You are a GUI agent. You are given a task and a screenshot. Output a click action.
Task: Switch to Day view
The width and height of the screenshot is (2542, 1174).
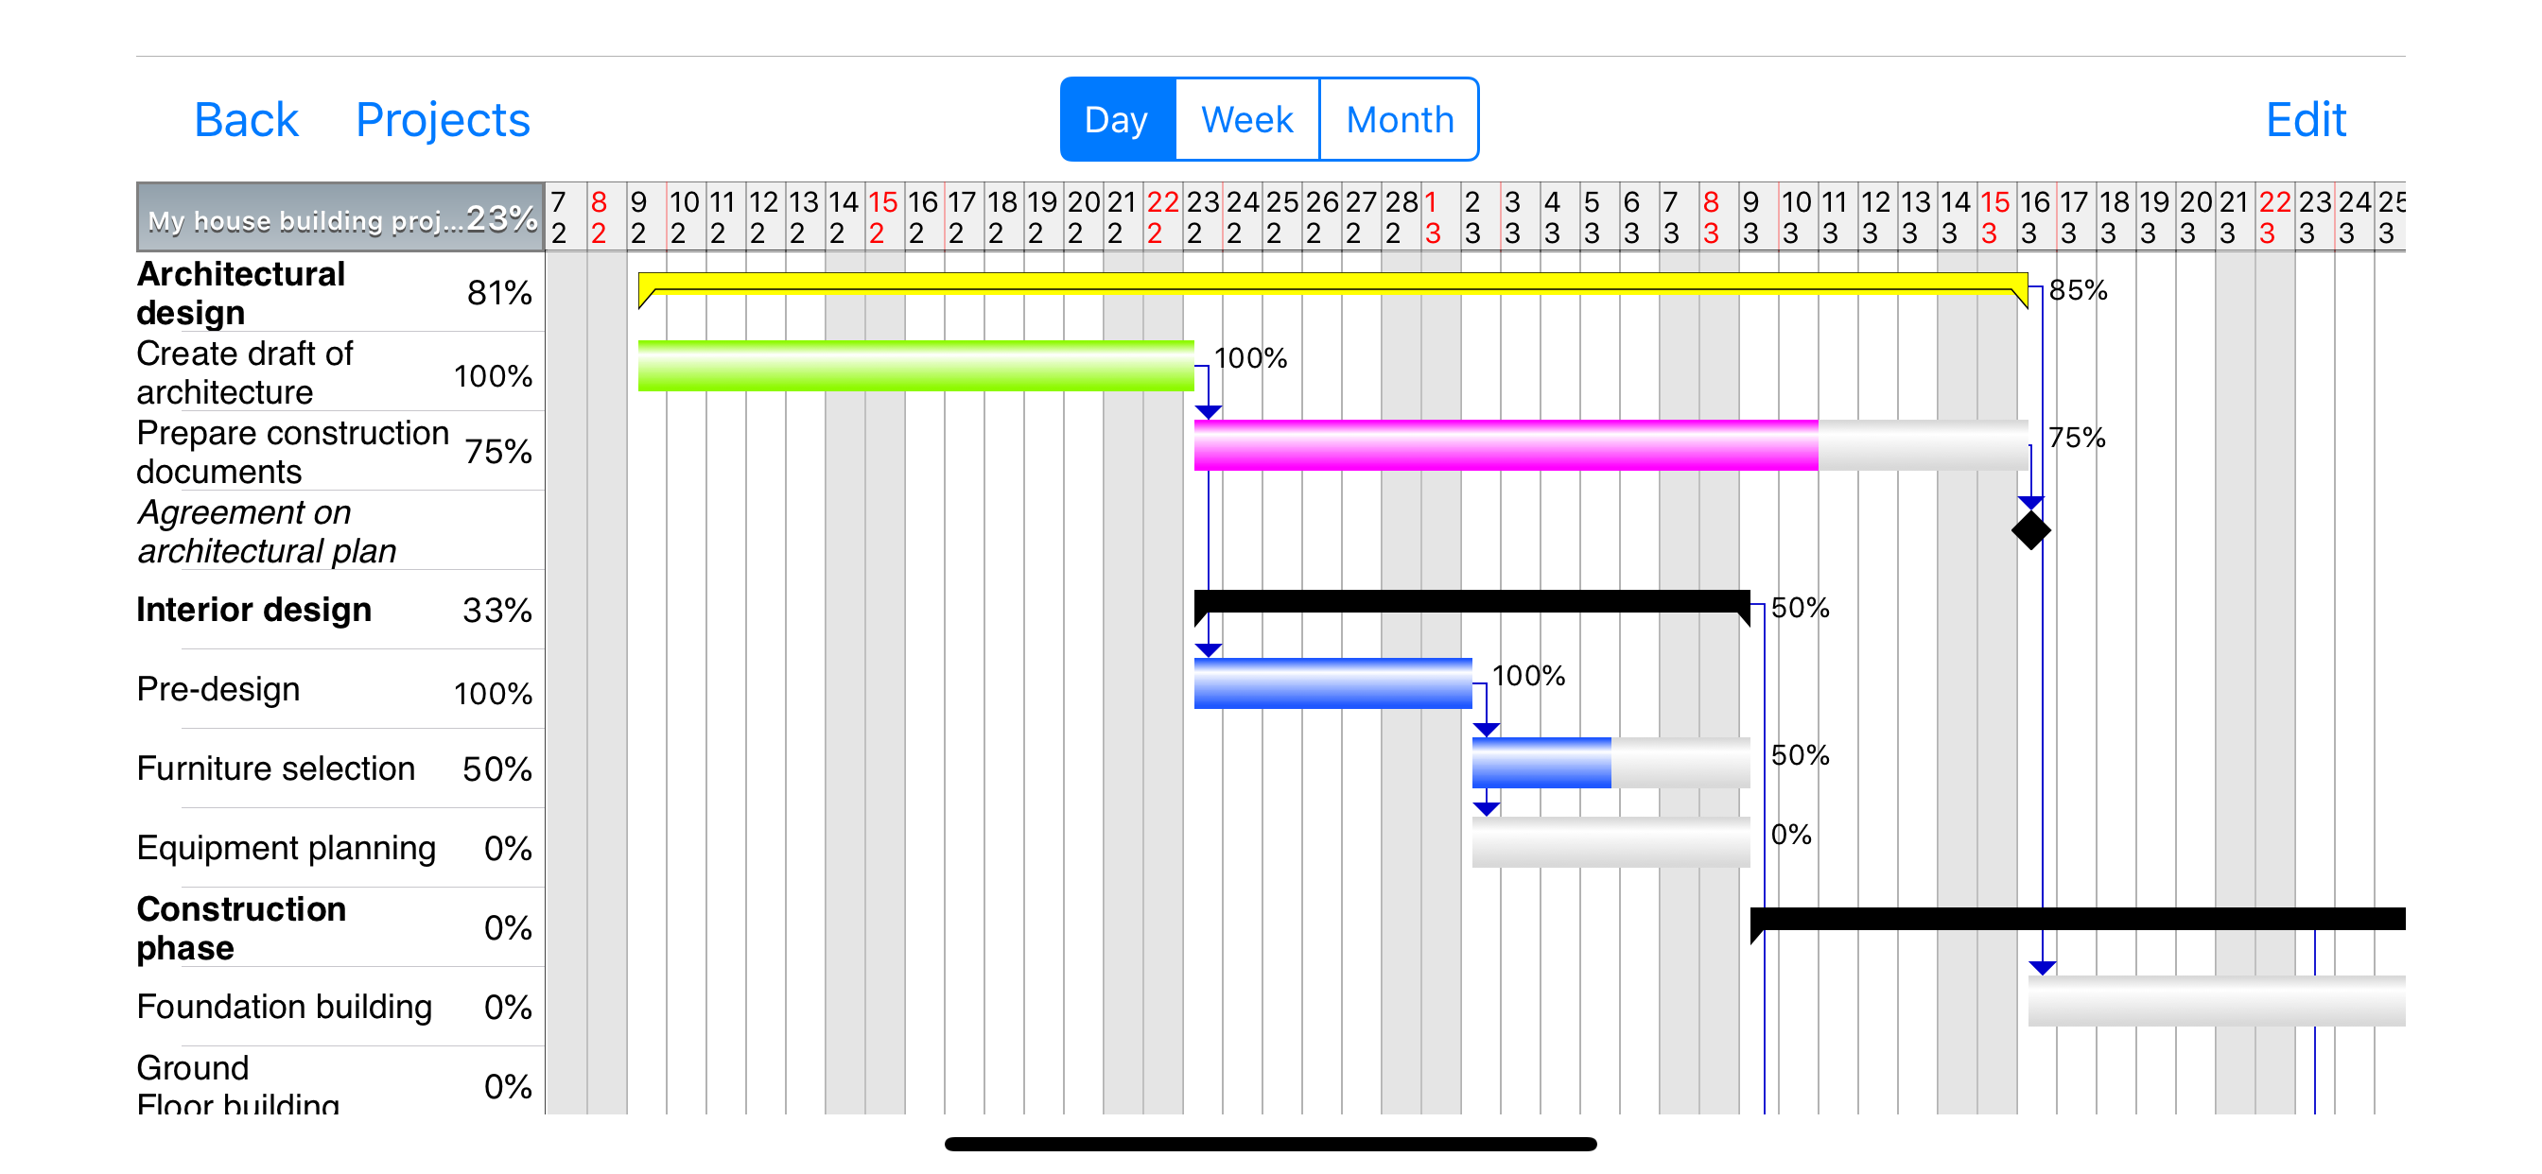coord(1116,119)
